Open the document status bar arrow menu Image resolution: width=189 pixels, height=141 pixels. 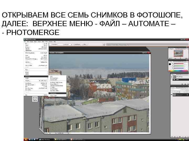(x=69, y=133)
